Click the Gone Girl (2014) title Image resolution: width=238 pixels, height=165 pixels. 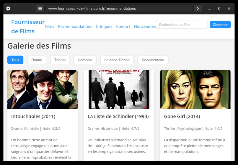click(182, 116)
